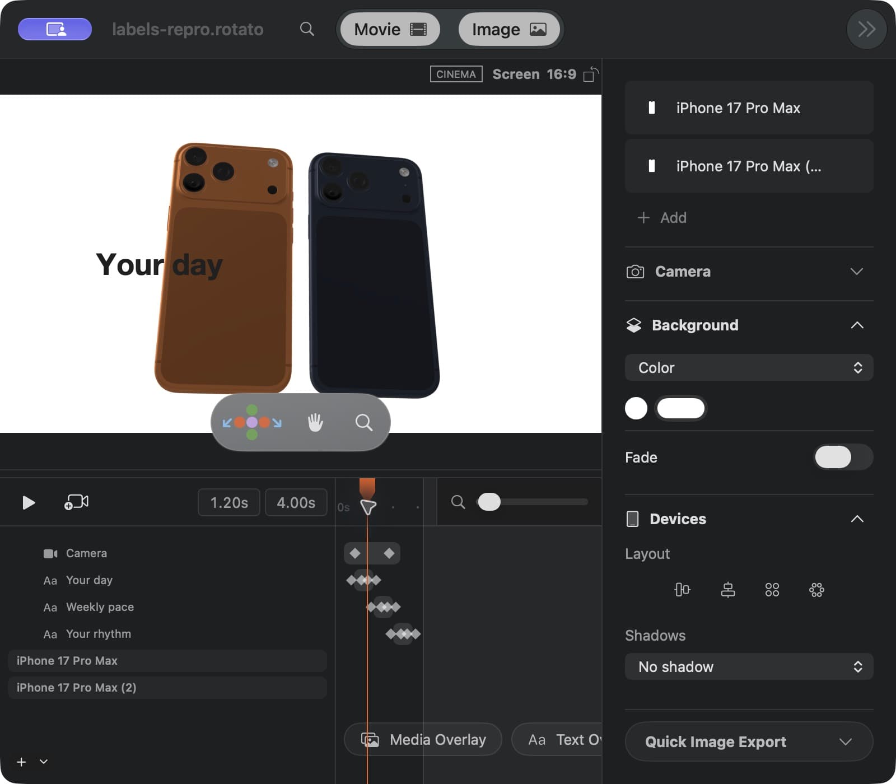Collapse the Devices section

click(x=857, y=519)
